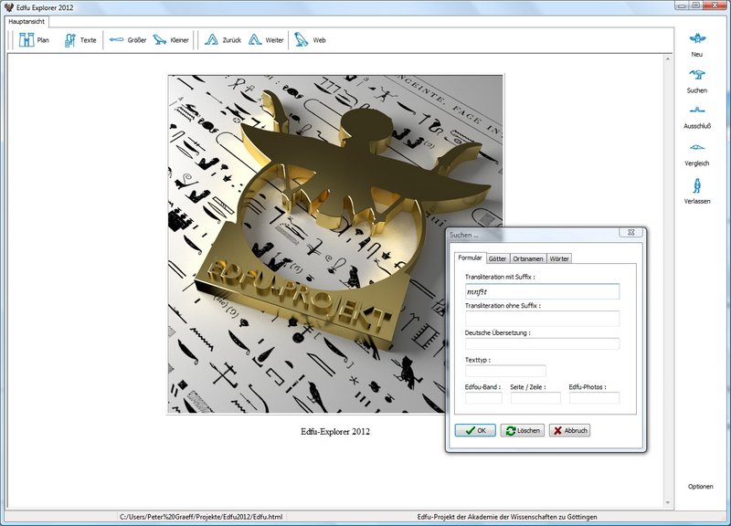Switch to the Götter tab
731x526 pixels.
pos(497,259)
